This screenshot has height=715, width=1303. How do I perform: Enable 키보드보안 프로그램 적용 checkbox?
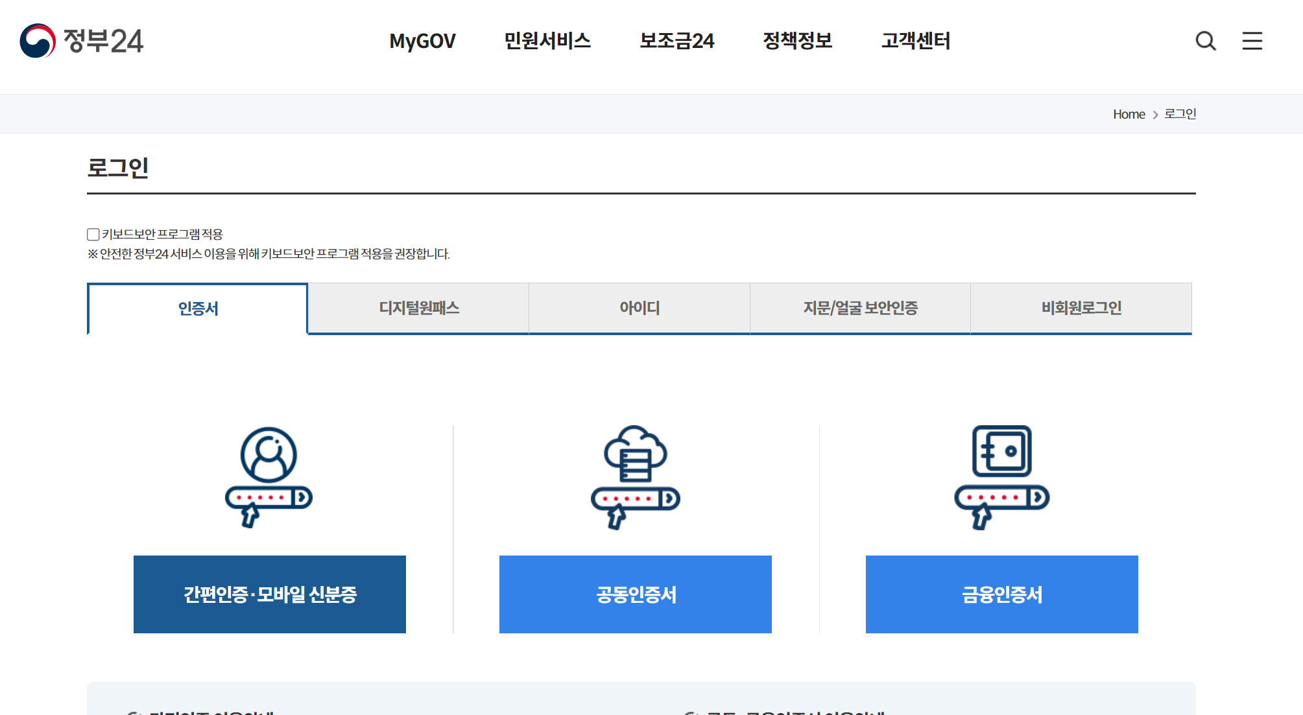93,234
